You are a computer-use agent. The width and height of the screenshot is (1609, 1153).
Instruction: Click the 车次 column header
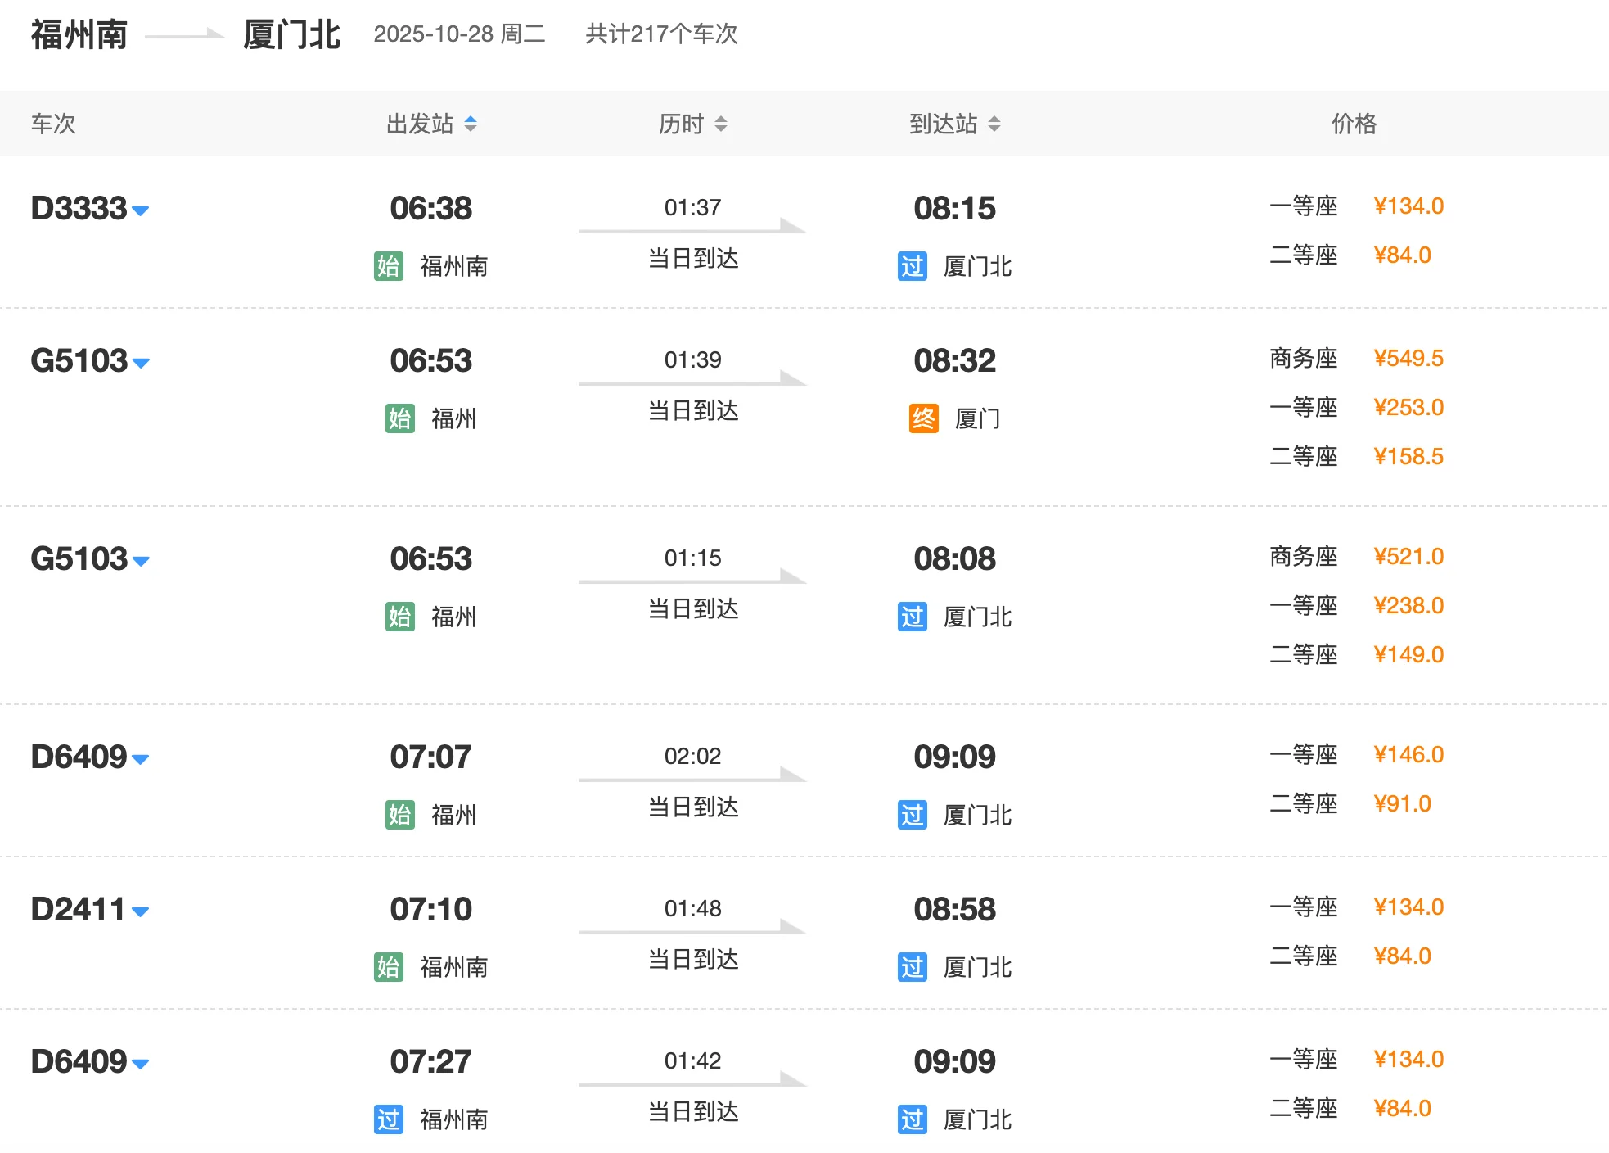click(52, 124)
